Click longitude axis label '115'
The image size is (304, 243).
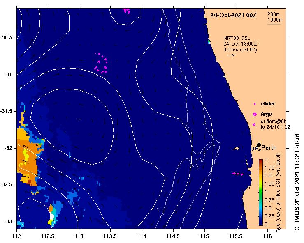coord(204,236)
